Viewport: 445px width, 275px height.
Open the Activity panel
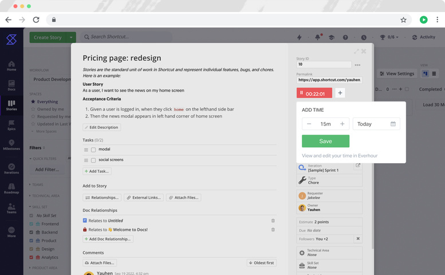click(423, 37)
